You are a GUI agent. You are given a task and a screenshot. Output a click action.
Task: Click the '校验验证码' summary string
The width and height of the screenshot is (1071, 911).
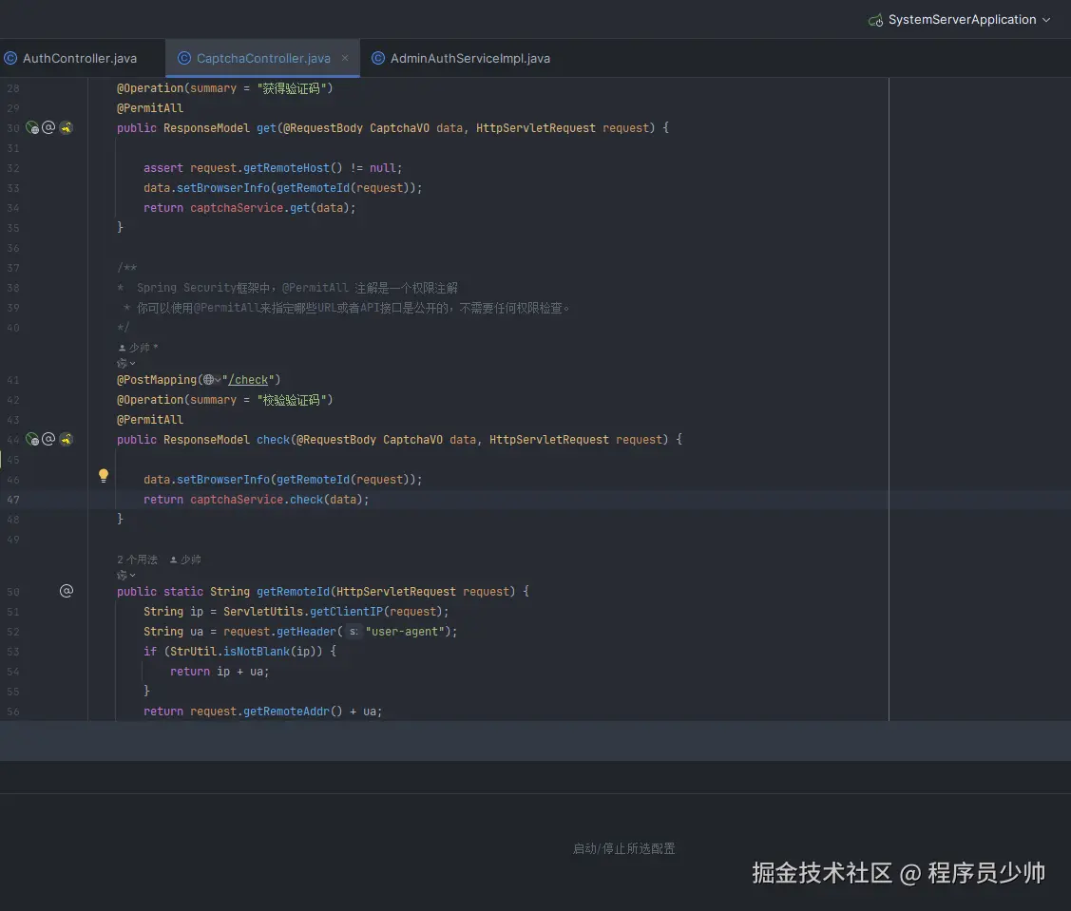point(292,400)
